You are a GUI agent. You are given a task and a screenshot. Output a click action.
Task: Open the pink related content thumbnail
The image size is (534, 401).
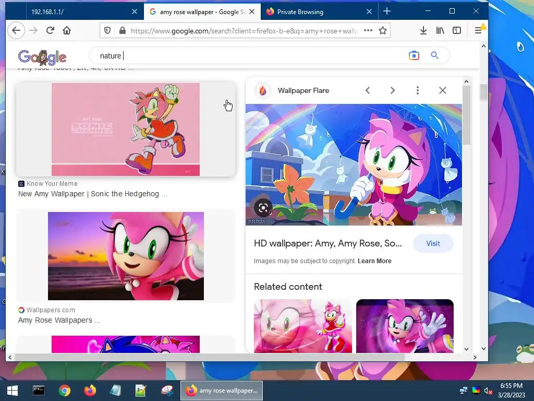tap(303, 326)
